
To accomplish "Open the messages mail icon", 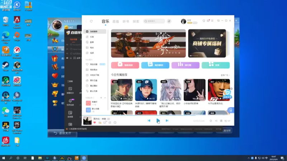I will pos(208,21).
